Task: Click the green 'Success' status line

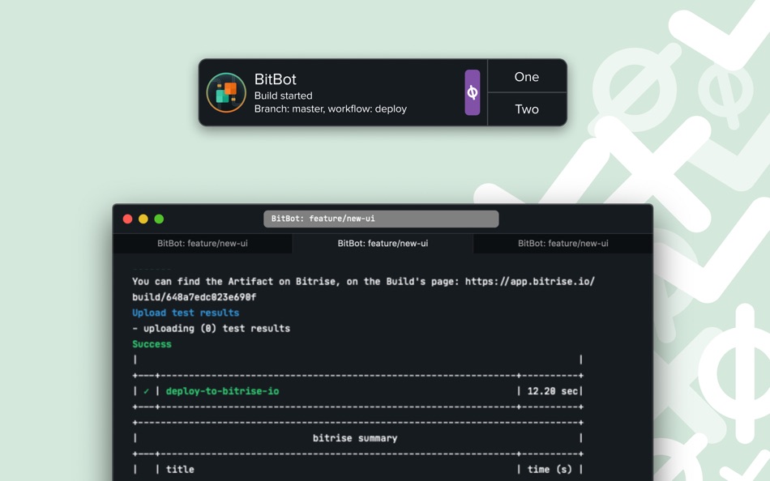Action: click(x=152, y=344)
